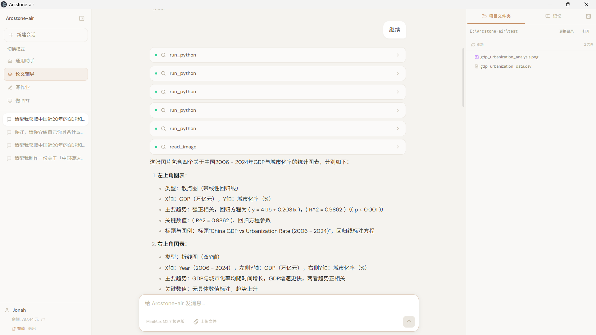Select the image thumbnail icon of gdp_urbanization_analysis.png

477,57
